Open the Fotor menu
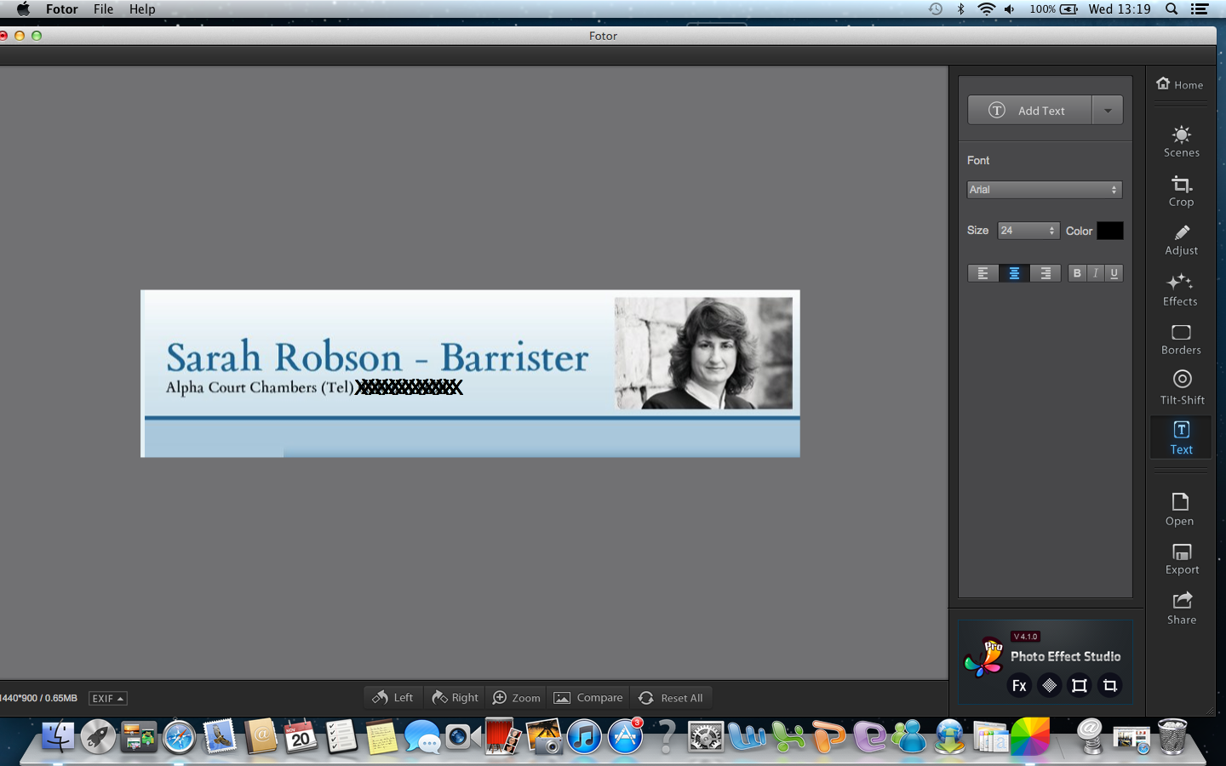Viewport: 1226px width, 766px height. click(62, 9)
